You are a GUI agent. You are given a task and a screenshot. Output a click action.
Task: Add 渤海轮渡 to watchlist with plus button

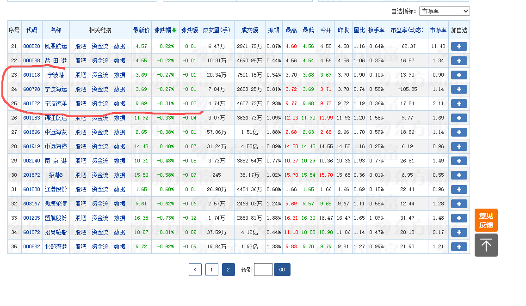(x=459, y=204)
